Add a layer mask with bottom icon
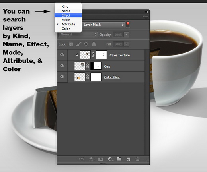This screenshot has height=172, width=207. click(100, 159)
